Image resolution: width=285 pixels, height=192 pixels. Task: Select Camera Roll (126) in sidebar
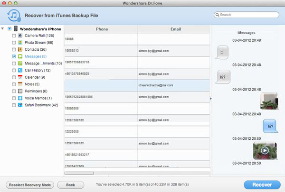(39, 36)
